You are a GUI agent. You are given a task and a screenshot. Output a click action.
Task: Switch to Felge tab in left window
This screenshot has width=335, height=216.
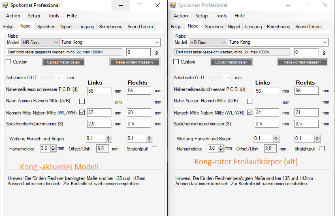point(9,27)
